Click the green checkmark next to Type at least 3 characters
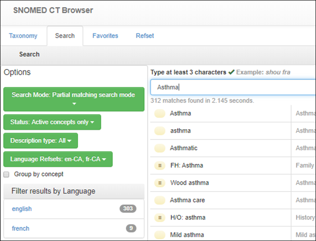Screen dimensions: 316x241 click(231, 72)
